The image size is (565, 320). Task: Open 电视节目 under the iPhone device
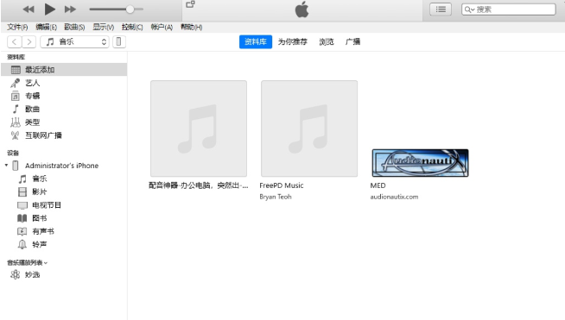47,205
